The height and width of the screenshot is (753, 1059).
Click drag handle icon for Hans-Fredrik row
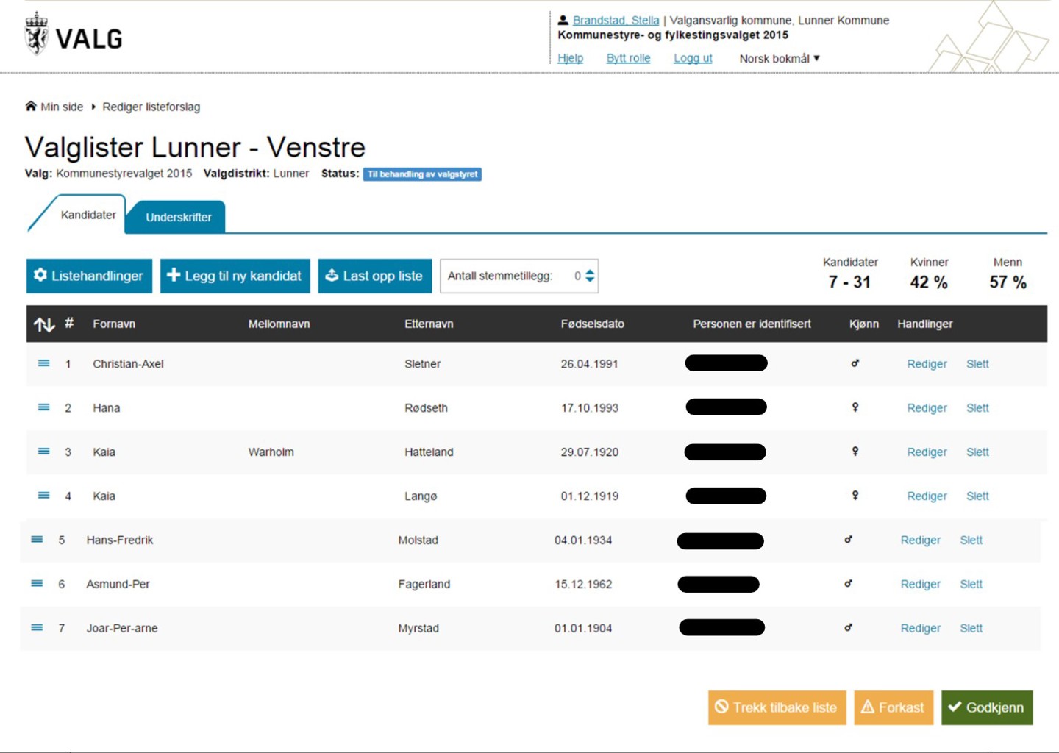click(37, 540)
